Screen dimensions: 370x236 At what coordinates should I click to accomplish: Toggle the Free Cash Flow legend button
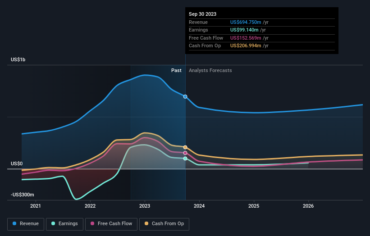point(111,224)
